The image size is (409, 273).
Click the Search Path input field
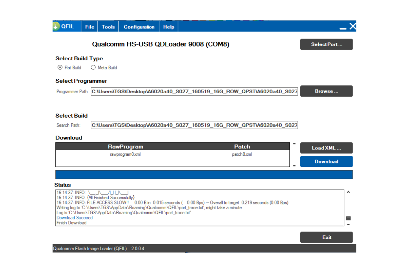click(x=194, y=125)
